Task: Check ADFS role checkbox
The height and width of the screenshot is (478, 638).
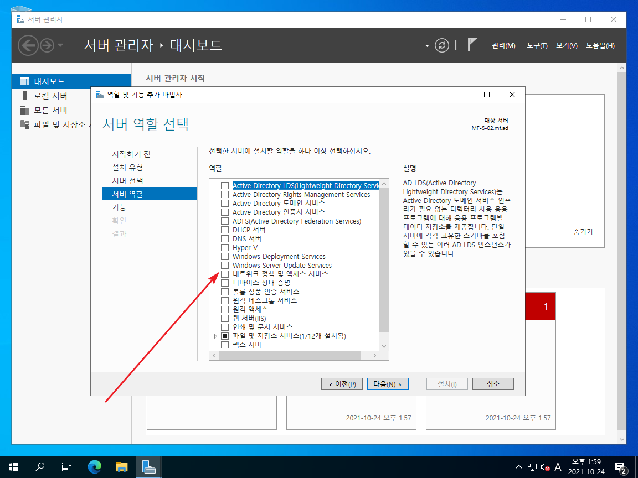Action: [225, 221]
